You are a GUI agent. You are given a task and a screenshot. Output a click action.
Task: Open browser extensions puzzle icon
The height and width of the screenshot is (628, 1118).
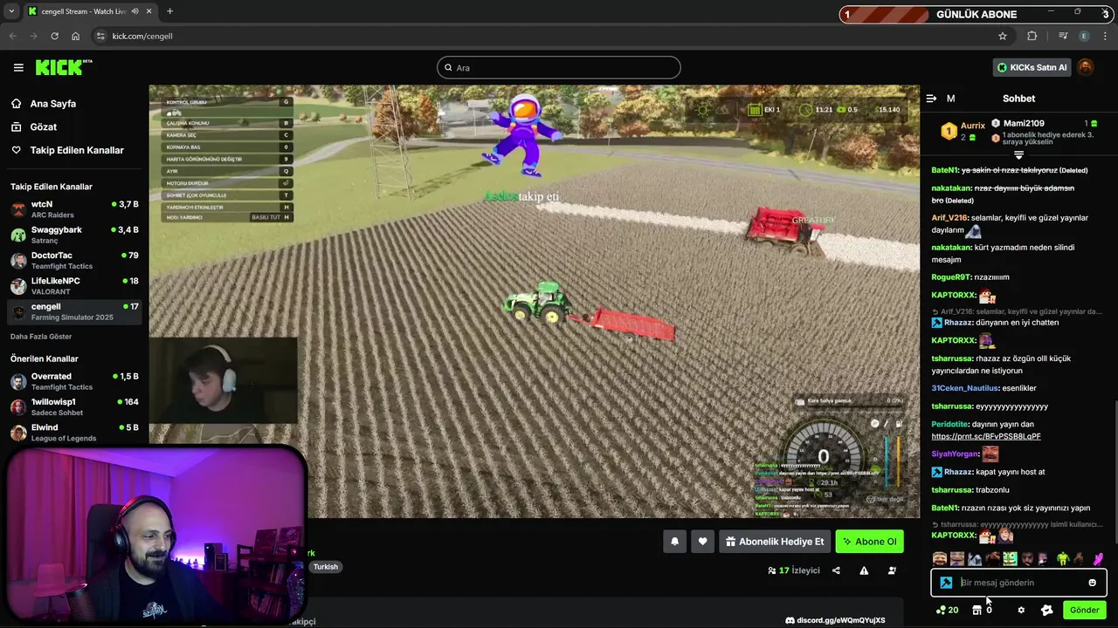(1032, 36)
